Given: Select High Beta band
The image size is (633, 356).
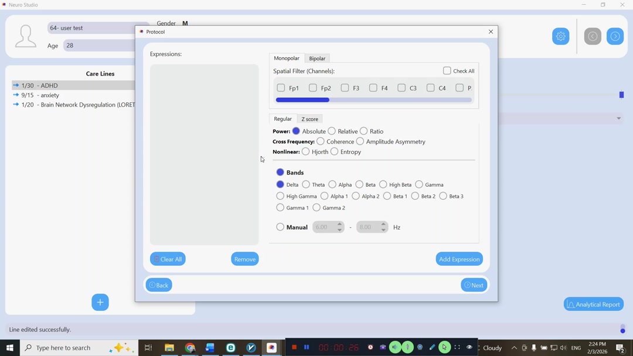Looking at the screenshot, I should coord(383,184).
